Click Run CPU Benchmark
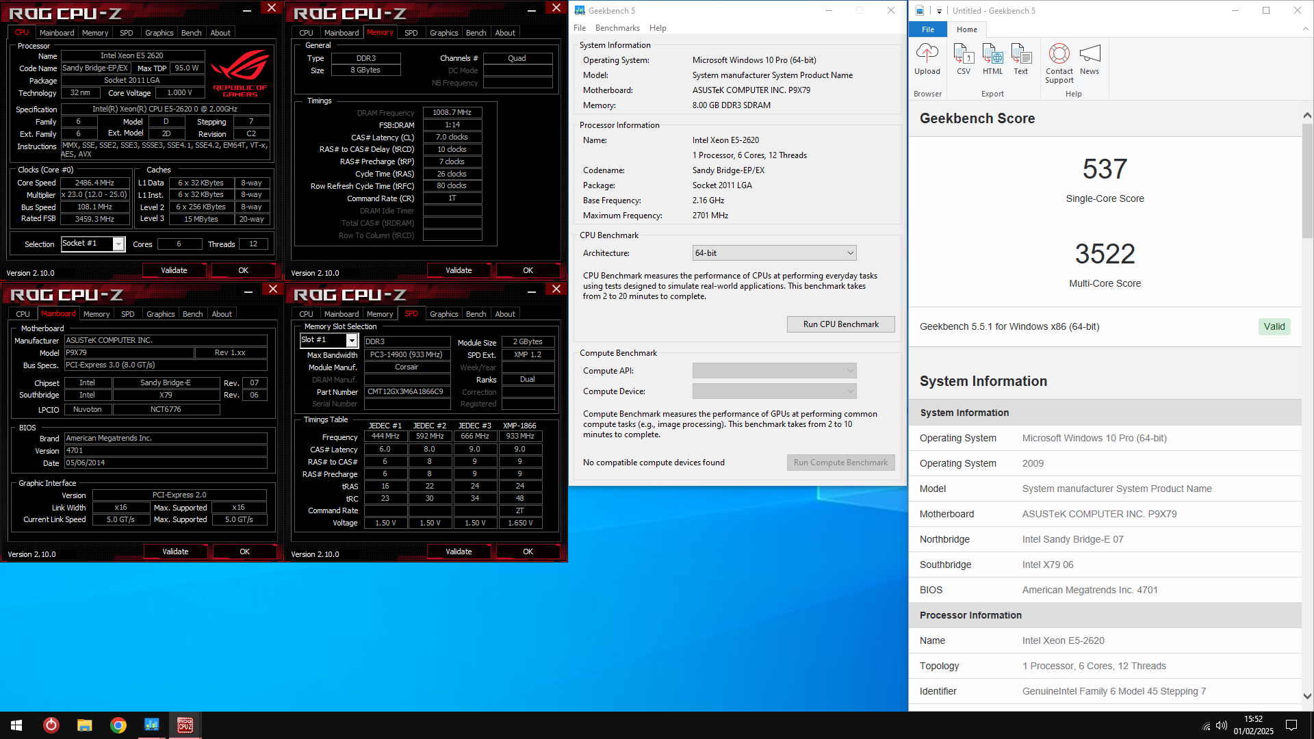1314x739 pixels. (841, 324)
